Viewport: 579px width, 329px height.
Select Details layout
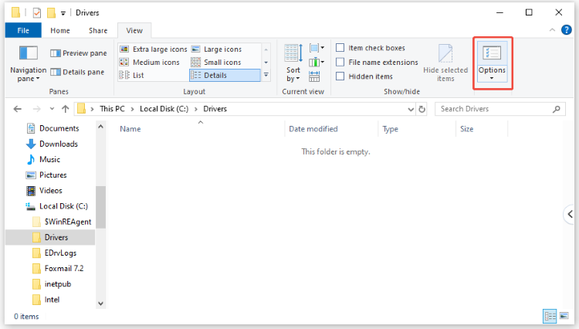pos(225,76)
